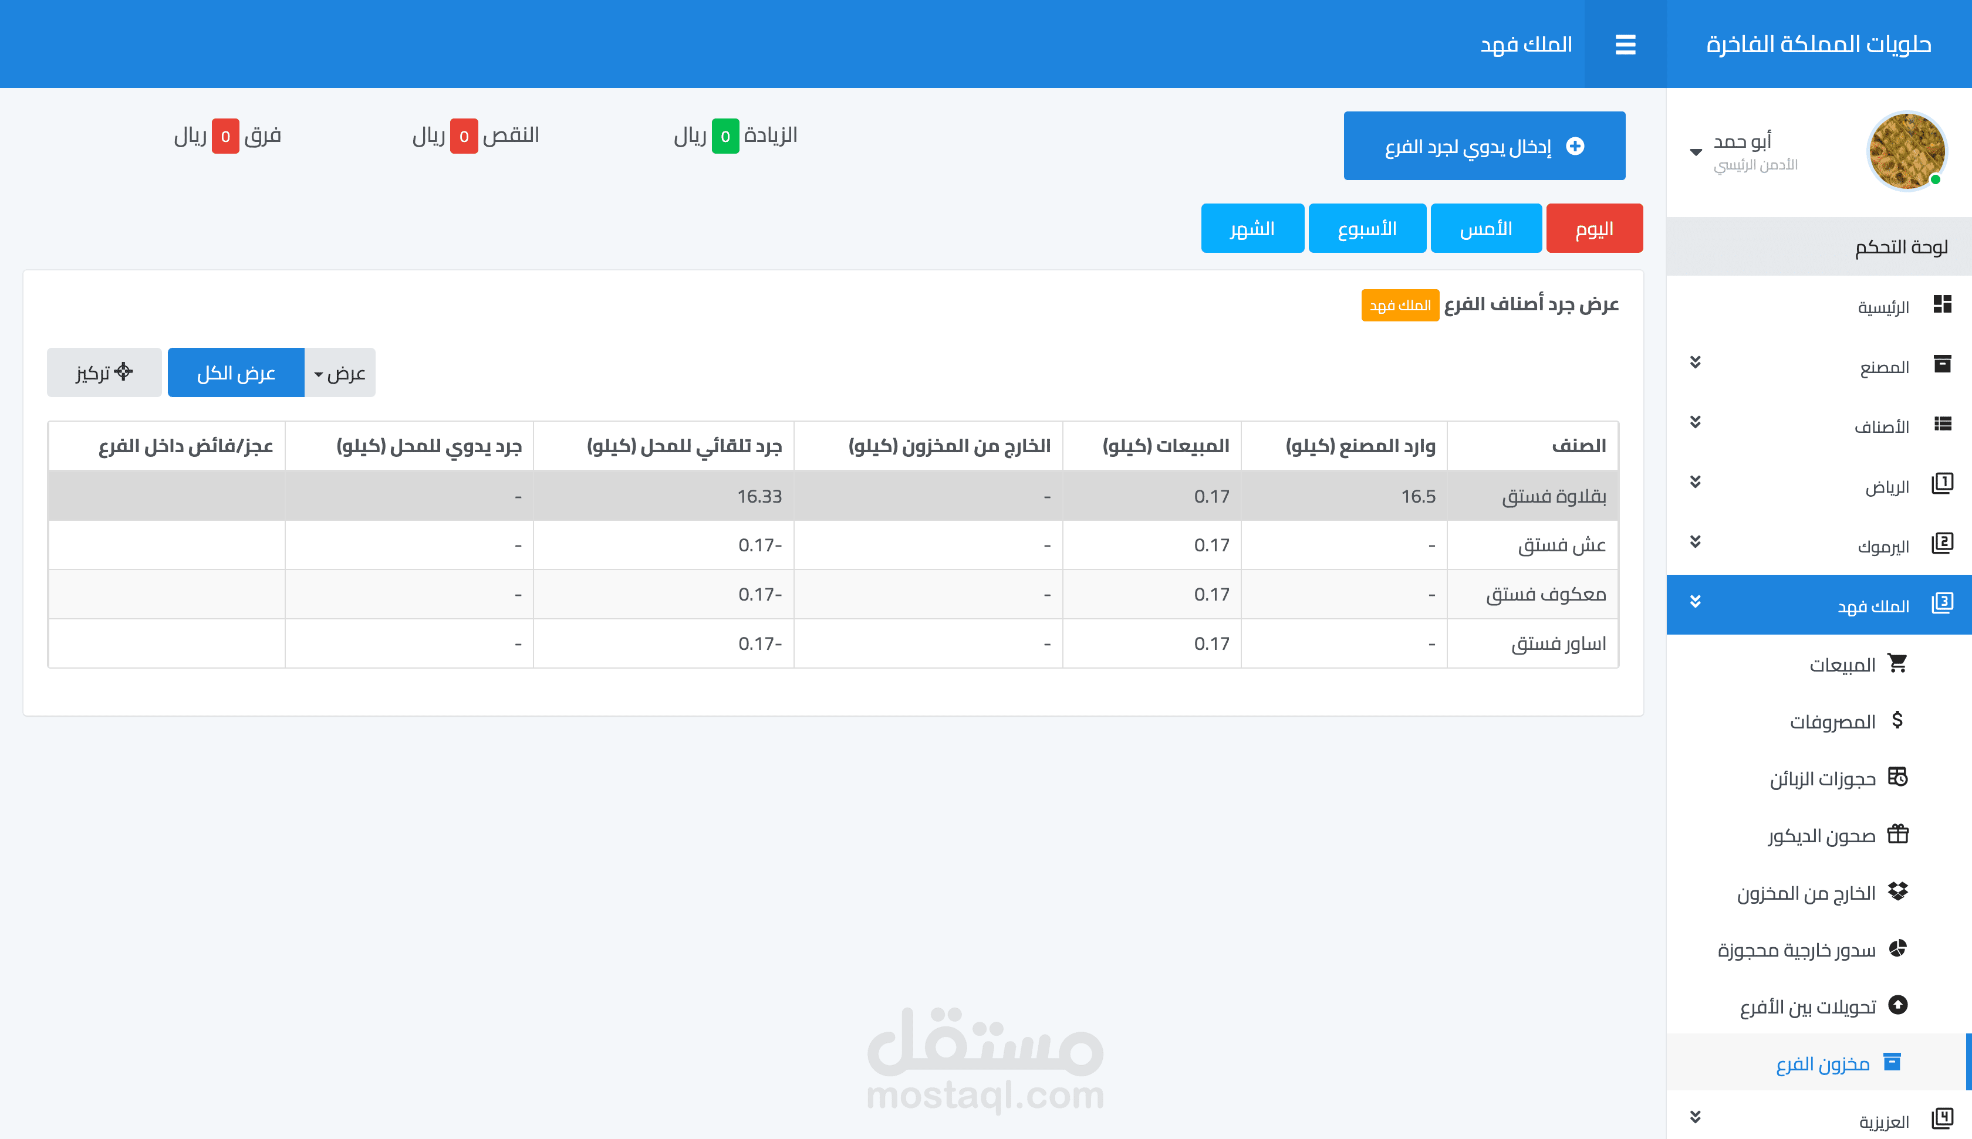Open سدور خارجية محجوزة via its pie icon
This screenshot has height=1139, width=1972.
[1897, 948]
